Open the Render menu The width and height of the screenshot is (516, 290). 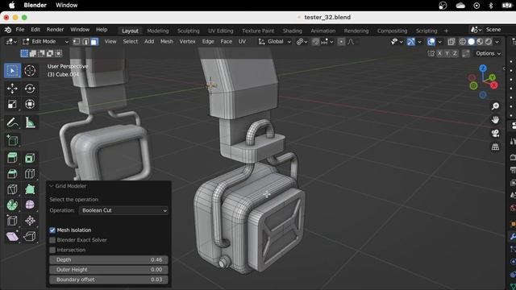[55, 30]
